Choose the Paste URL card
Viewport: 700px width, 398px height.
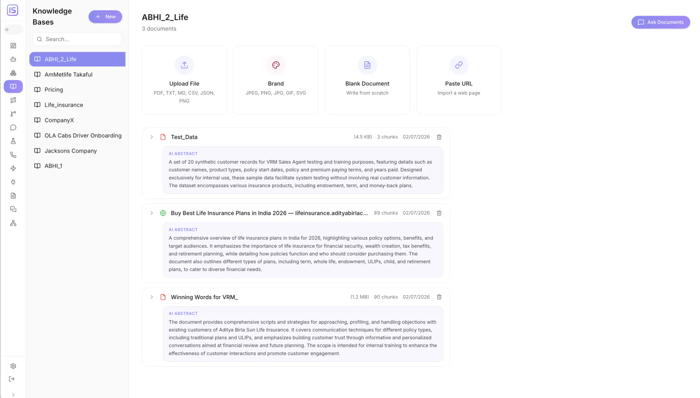458,80
